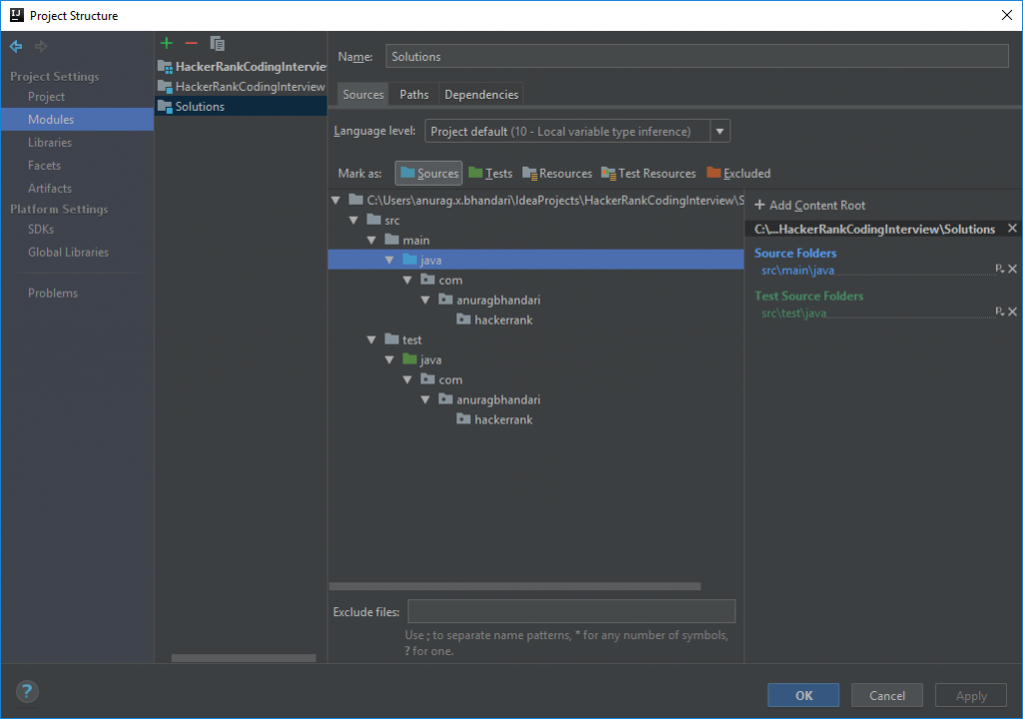
Task: Close the Project Structure dialog
Action: [1007, 15]
